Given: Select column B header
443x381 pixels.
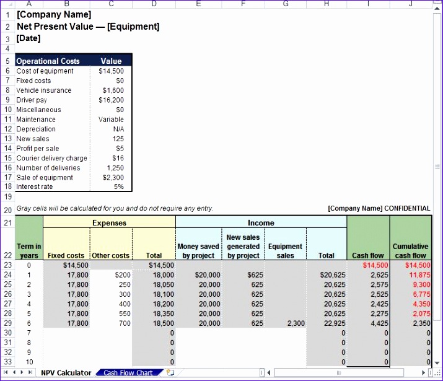Looking at the screenshot, I should (x=66, y=4).
